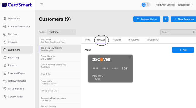Viewport: 196px width, 108px height.
Task: Click the CardSmart logo
Action: (17, 5)
